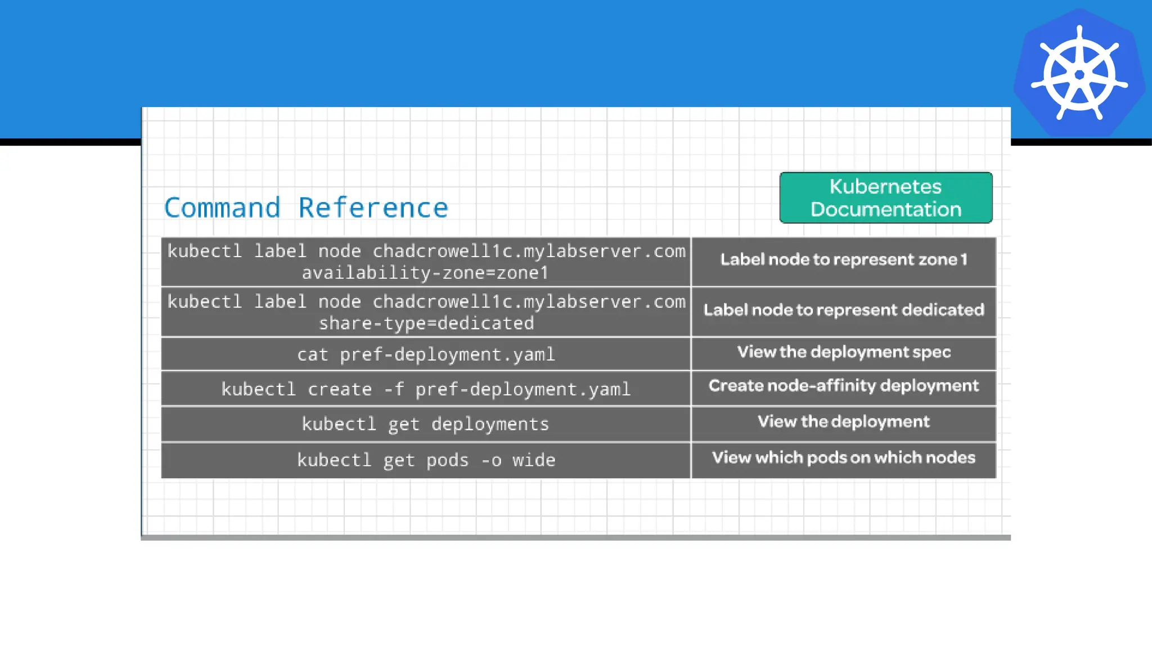Screen dimensions: 1152x648
Task: Click the cat pref-deployment.yaml command
Action: point(426,354)
